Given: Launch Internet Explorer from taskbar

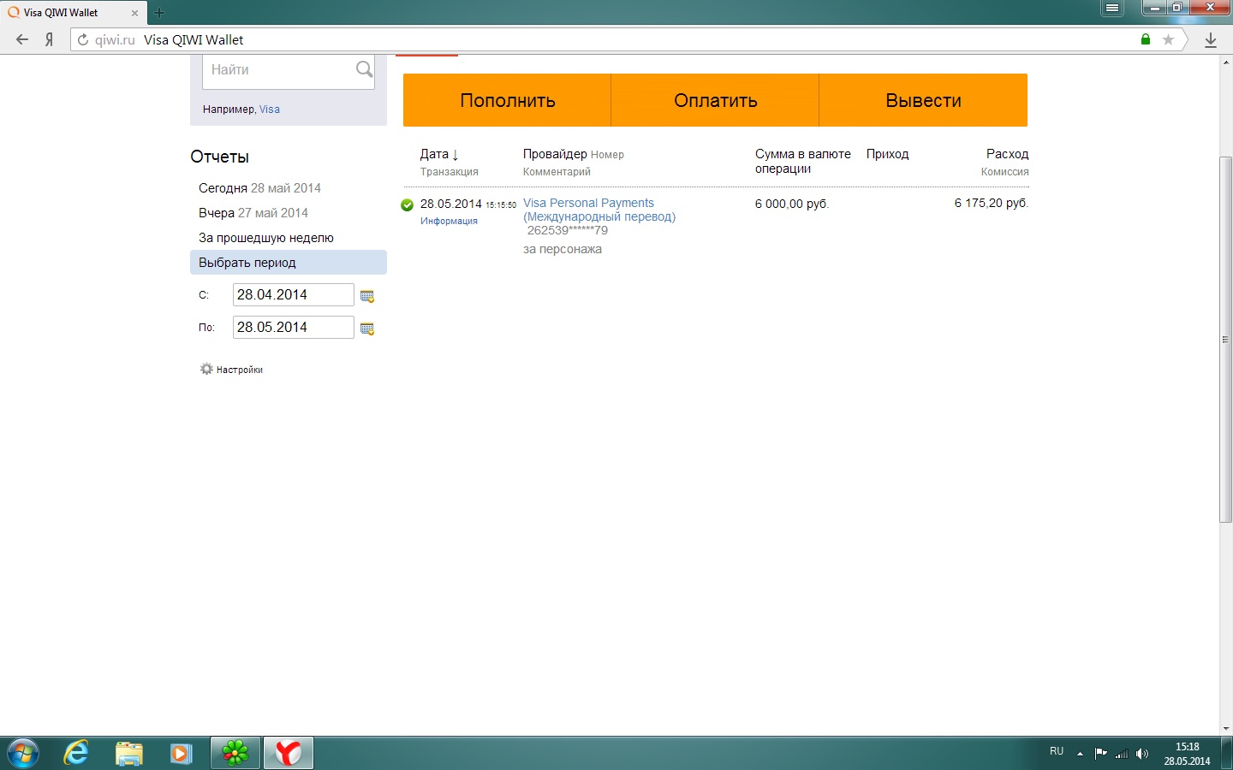Looking at the screenshot, I should (x=76, y=753).
